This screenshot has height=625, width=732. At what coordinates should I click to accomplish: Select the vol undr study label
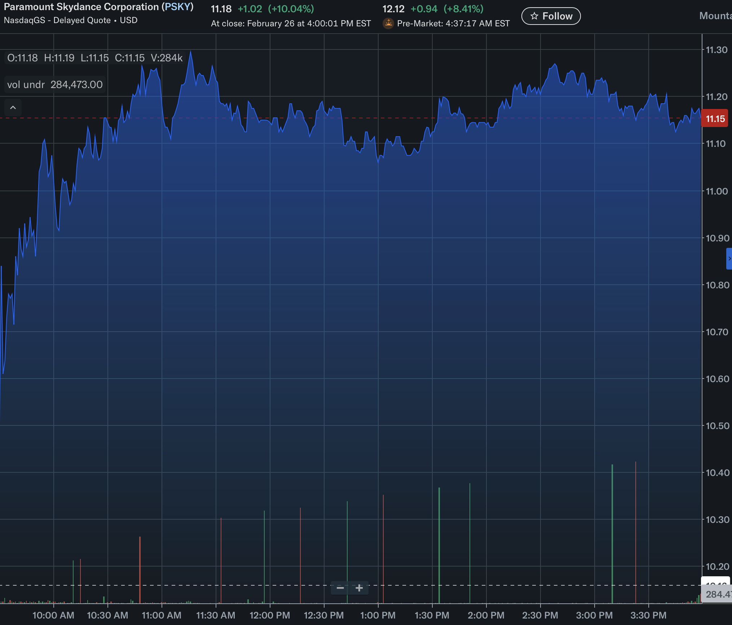click(x=26, y=84)
